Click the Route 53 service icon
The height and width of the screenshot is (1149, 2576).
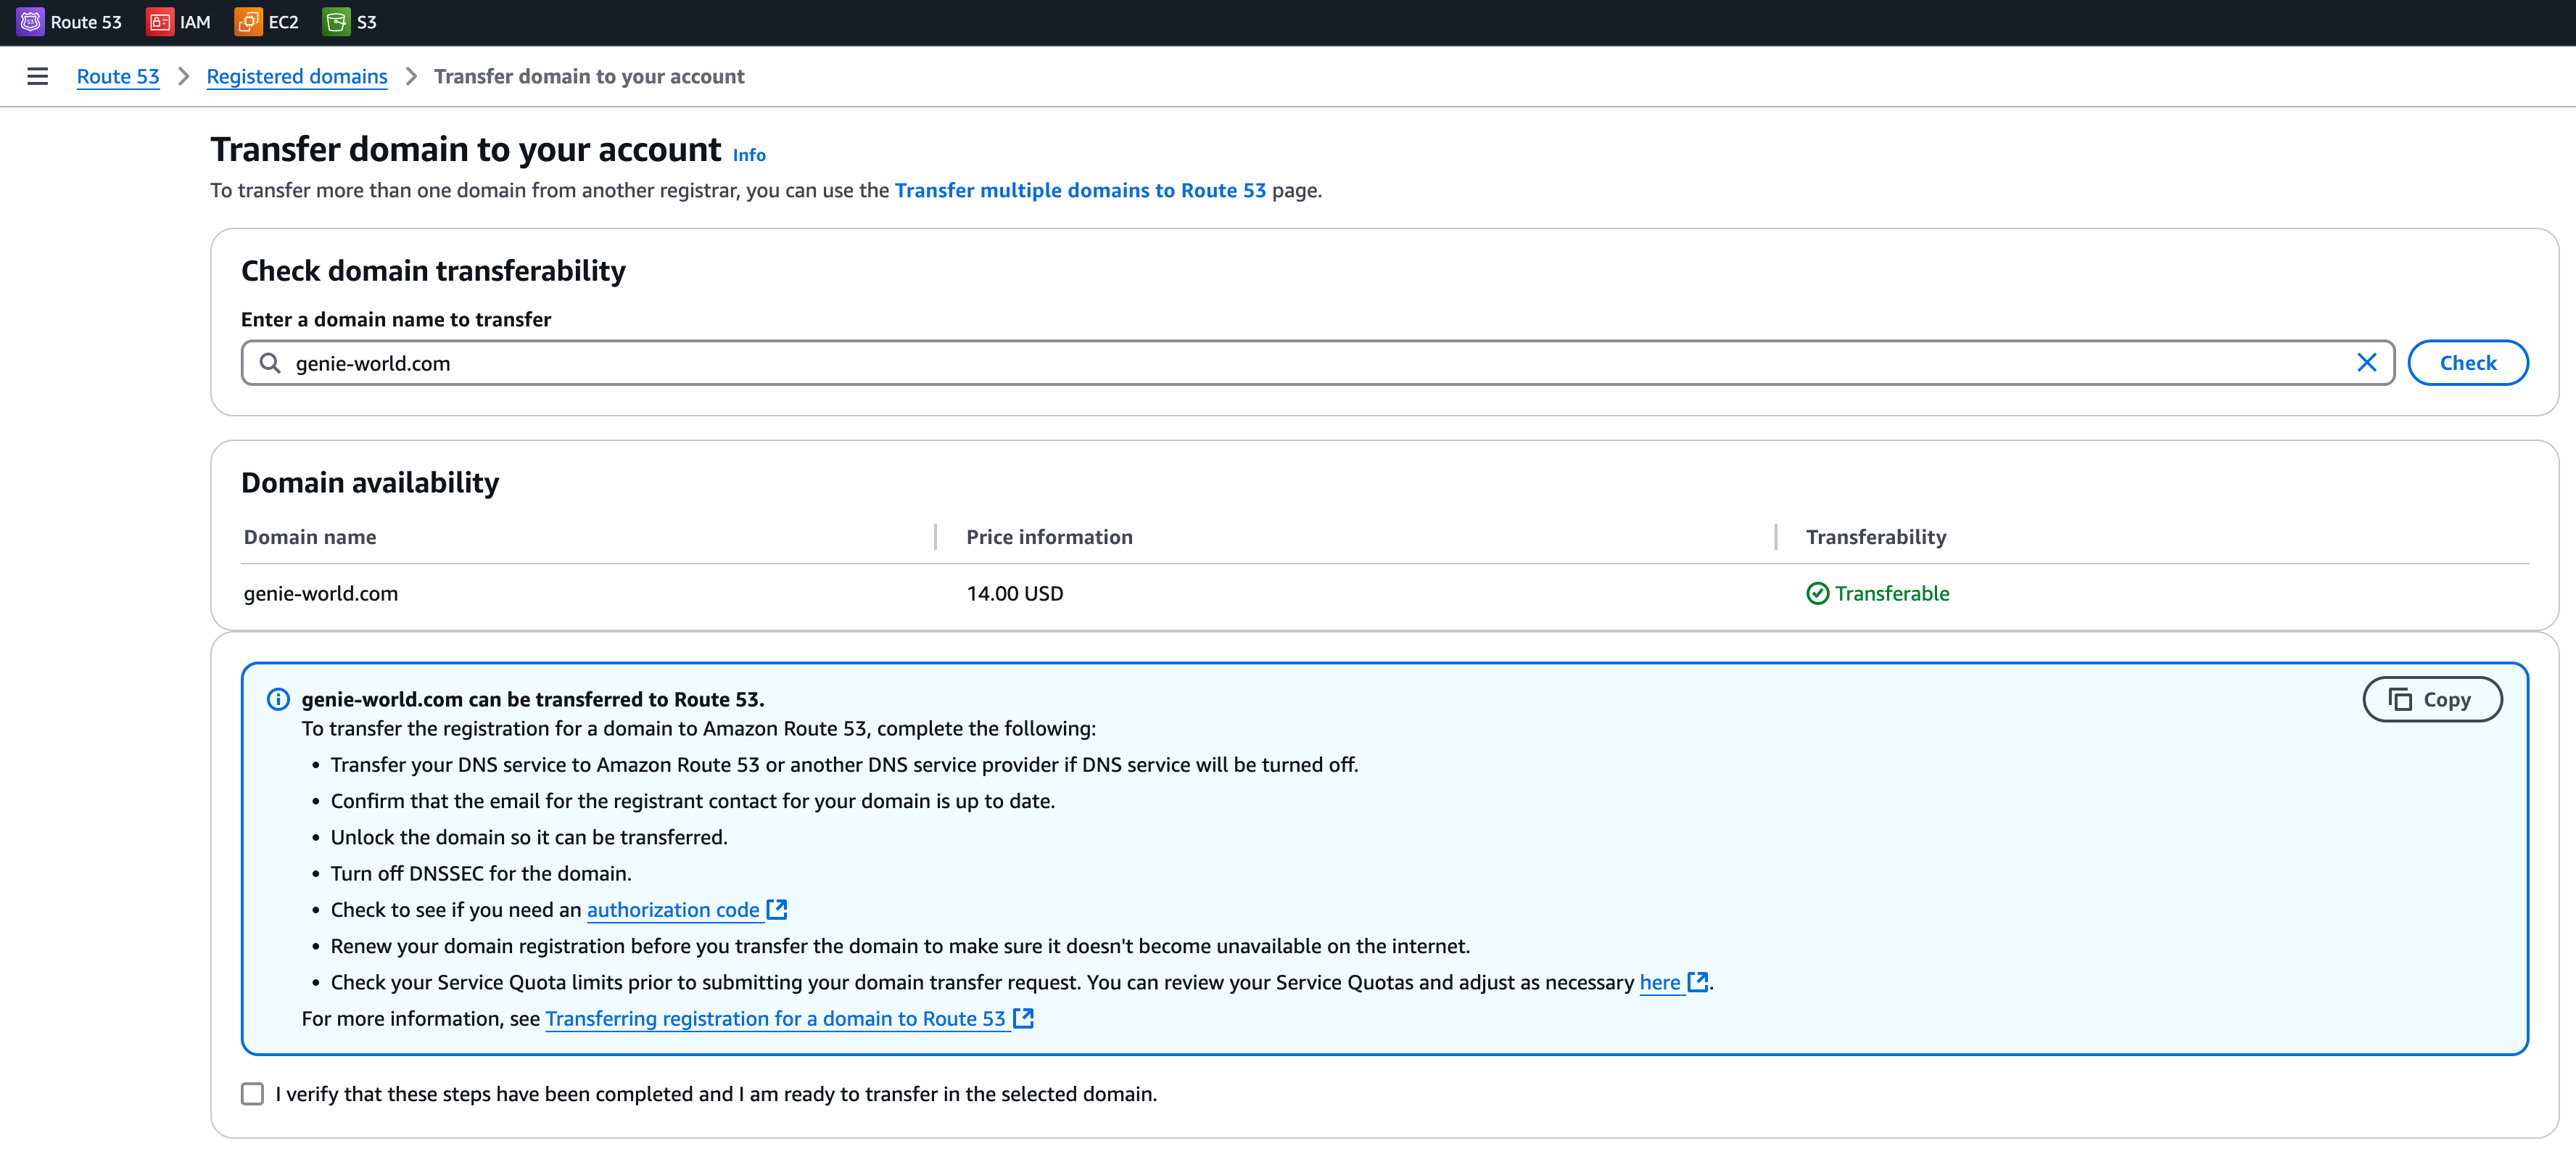(30, 22)
